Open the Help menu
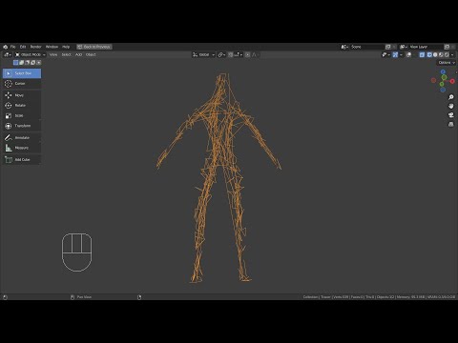 66,47
